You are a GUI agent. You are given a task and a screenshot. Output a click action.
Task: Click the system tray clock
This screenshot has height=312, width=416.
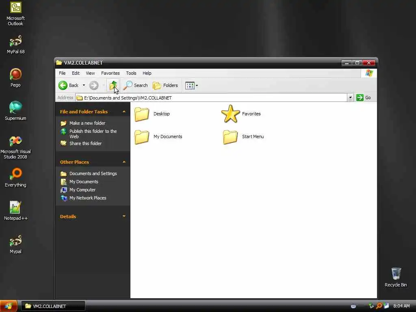(401, 306)
